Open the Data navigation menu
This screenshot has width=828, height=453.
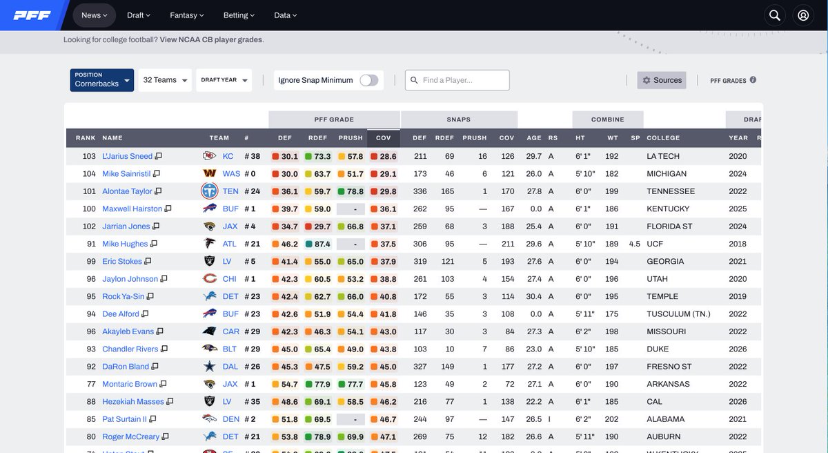coord(286,15)
